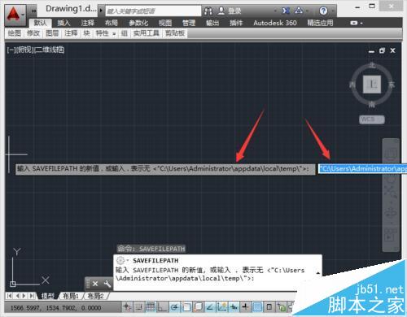Switch to the 输出 ribbon tab
Image resolution: width=407 pixels, height=317 pixels.
point(212,23)
